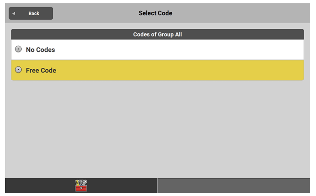Screen dimensions: 316x196
Task: Click the middle of the yellow Free Code row
Action: click(158, 70)
